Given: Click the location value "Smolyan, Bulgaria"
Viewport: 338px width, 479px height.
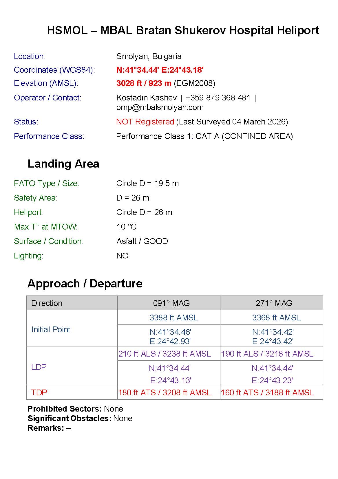Looking at the screenshot, I should click(x=149, y=56).
